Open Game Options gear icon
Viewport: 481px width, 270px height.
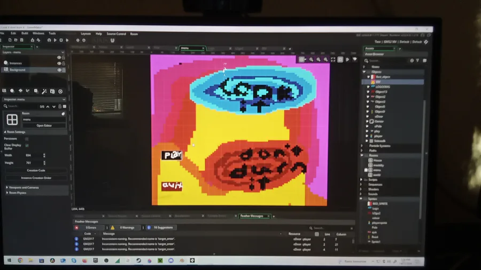click(77, 40)
